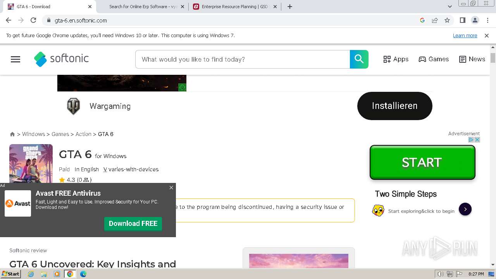Open Microsoft Edge from taskbar
Viewport: 496px width, 279px height.
83,274
